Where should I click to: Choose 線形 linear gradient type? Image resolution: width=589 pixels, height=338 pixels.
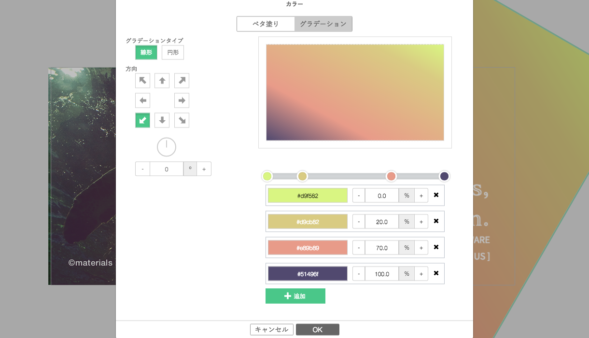tap(146, 52)
